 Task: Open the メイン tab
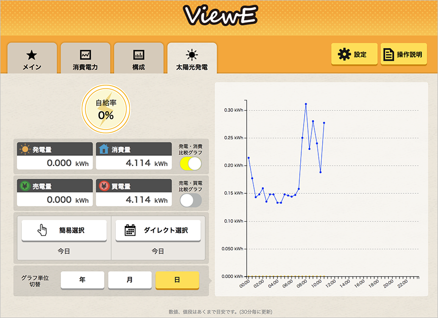32,58
